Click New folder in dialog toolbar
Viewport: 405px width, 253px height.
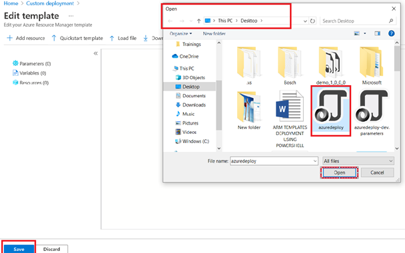214,33
